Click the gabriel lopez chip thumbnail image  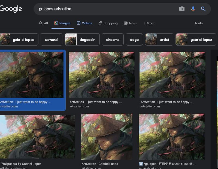tap(181, 39)
